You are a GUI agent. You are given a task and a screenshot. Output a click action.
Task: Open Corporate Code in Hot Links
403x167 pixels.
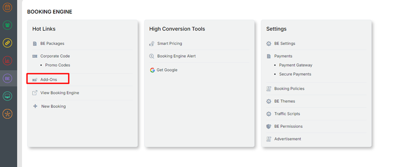pyautogui.click(x=55, y=56)
